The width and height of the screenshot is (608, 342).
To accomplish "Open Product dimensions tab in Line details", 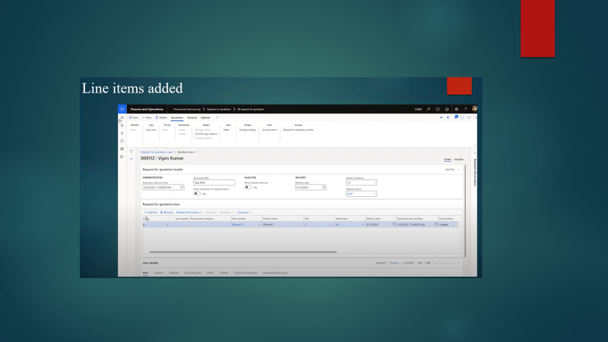I will click(245, 273).
